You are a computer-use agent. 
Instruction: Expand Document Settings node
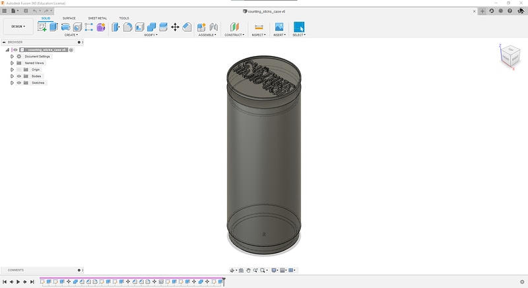click(x=12, y=57)
